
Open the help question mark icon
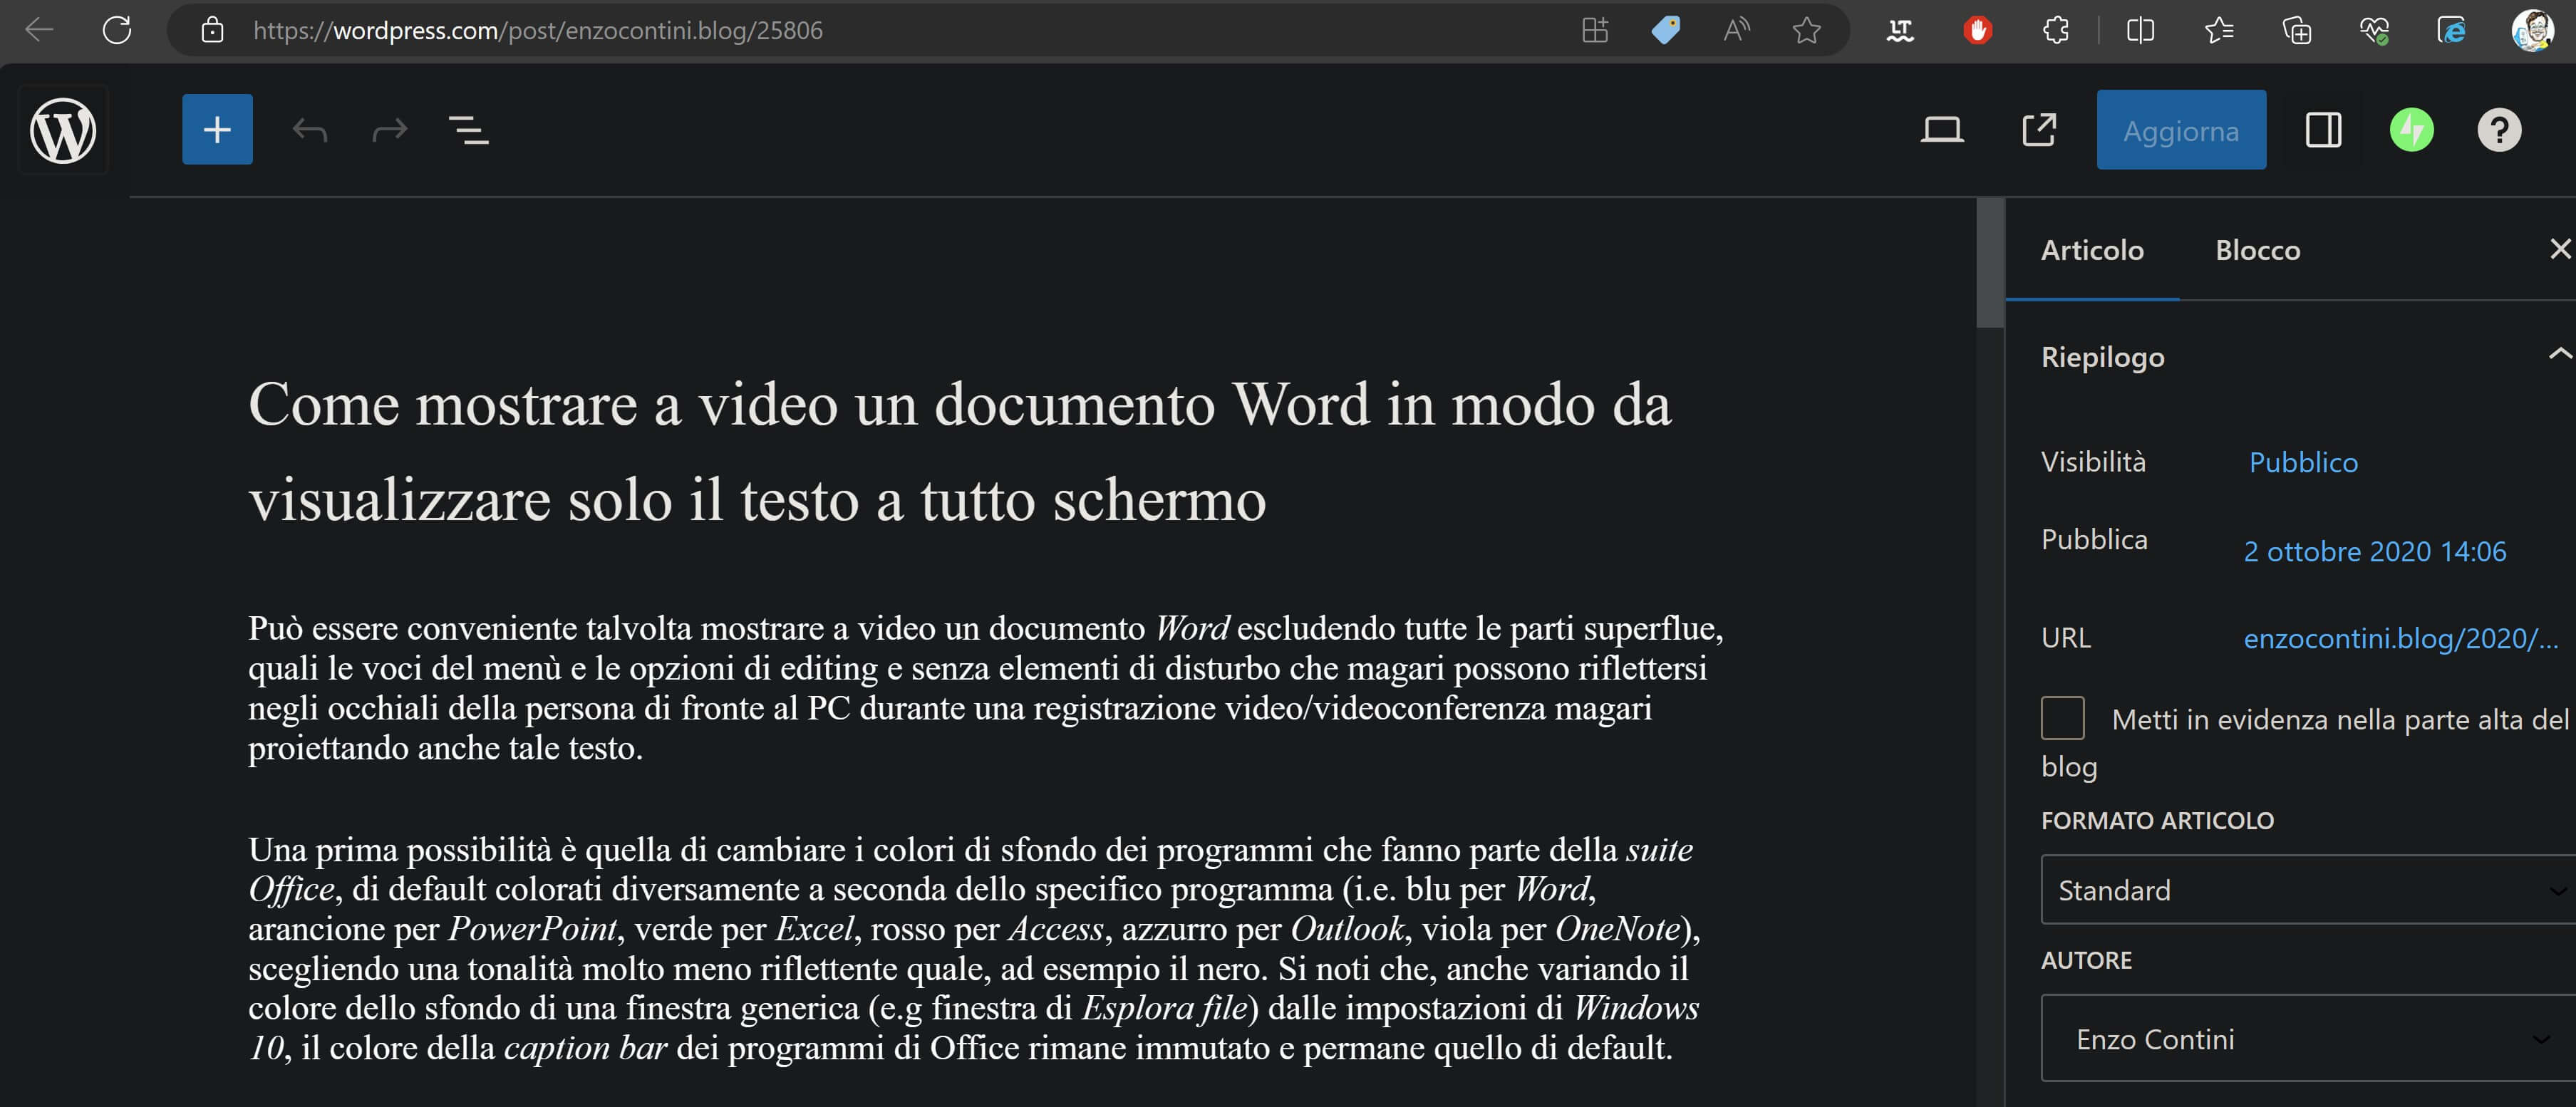click(x=2498, y=130)
